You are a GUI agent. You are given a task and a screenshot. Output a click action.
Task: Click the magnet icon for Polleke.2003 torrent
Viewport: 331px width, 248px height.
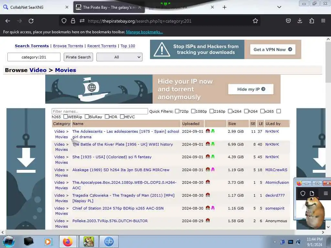[x=208, y=221]
